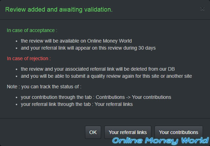210x146 pixels.
Task: Click the Online Money World watermark logo
Action: 160,141
